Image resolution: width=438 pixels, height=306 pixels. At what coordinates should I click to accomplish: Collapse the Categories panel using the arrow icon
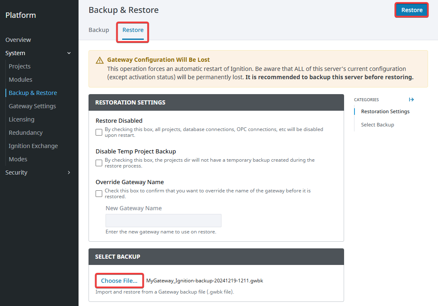pyautogui.click(x=411, y=100)
